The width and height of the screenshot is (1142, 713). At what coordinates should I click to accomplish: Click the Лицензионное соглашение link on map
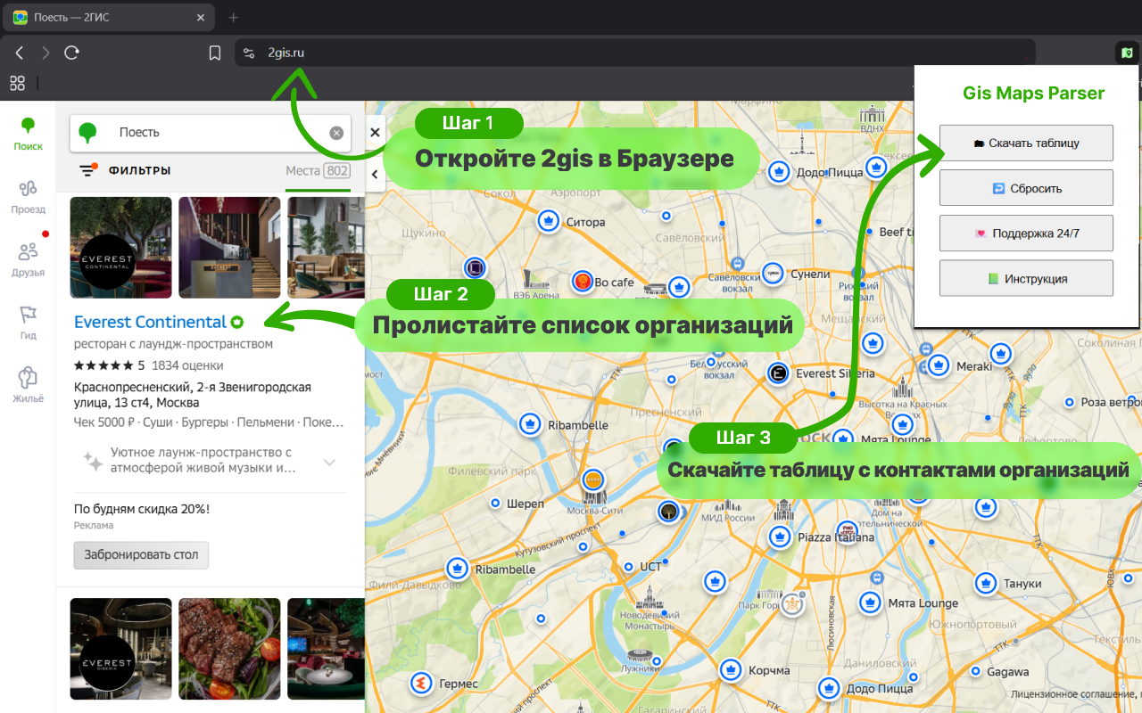pos(1075,693)
